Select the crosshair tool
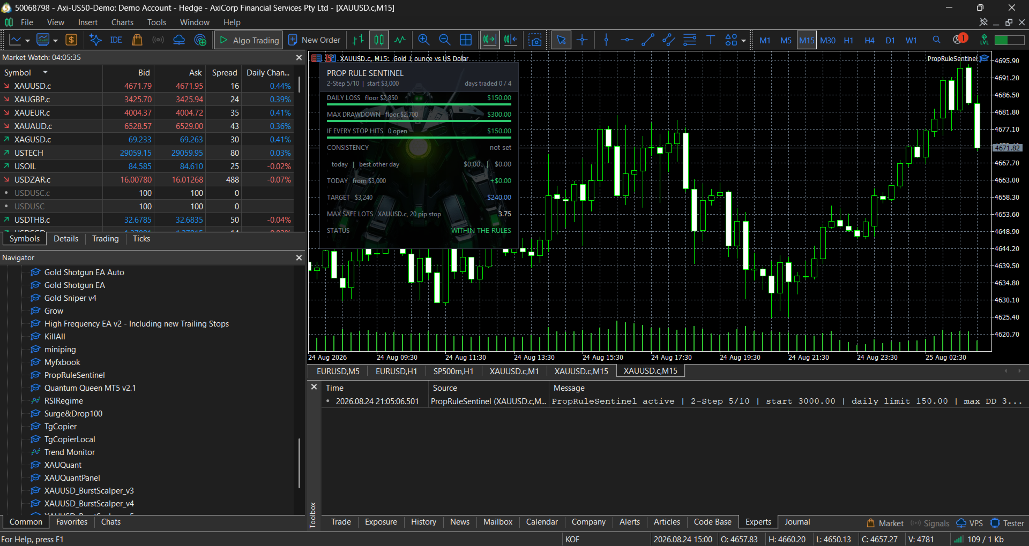 point(582,40)
